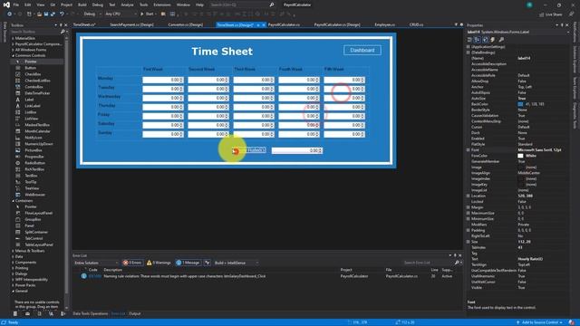Switch to the SearchPayment.cs [Design] tab

[131, 24]
